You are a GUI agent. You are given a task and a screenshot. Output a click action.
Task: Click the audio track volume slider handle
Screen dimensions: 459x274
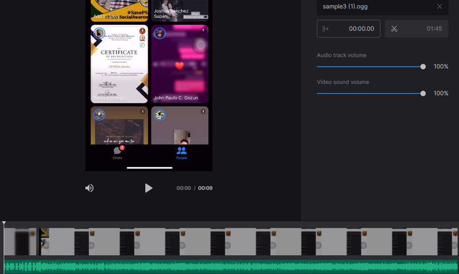423,67
